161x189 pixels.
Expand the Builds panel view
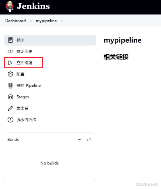(x=89, y=140)
